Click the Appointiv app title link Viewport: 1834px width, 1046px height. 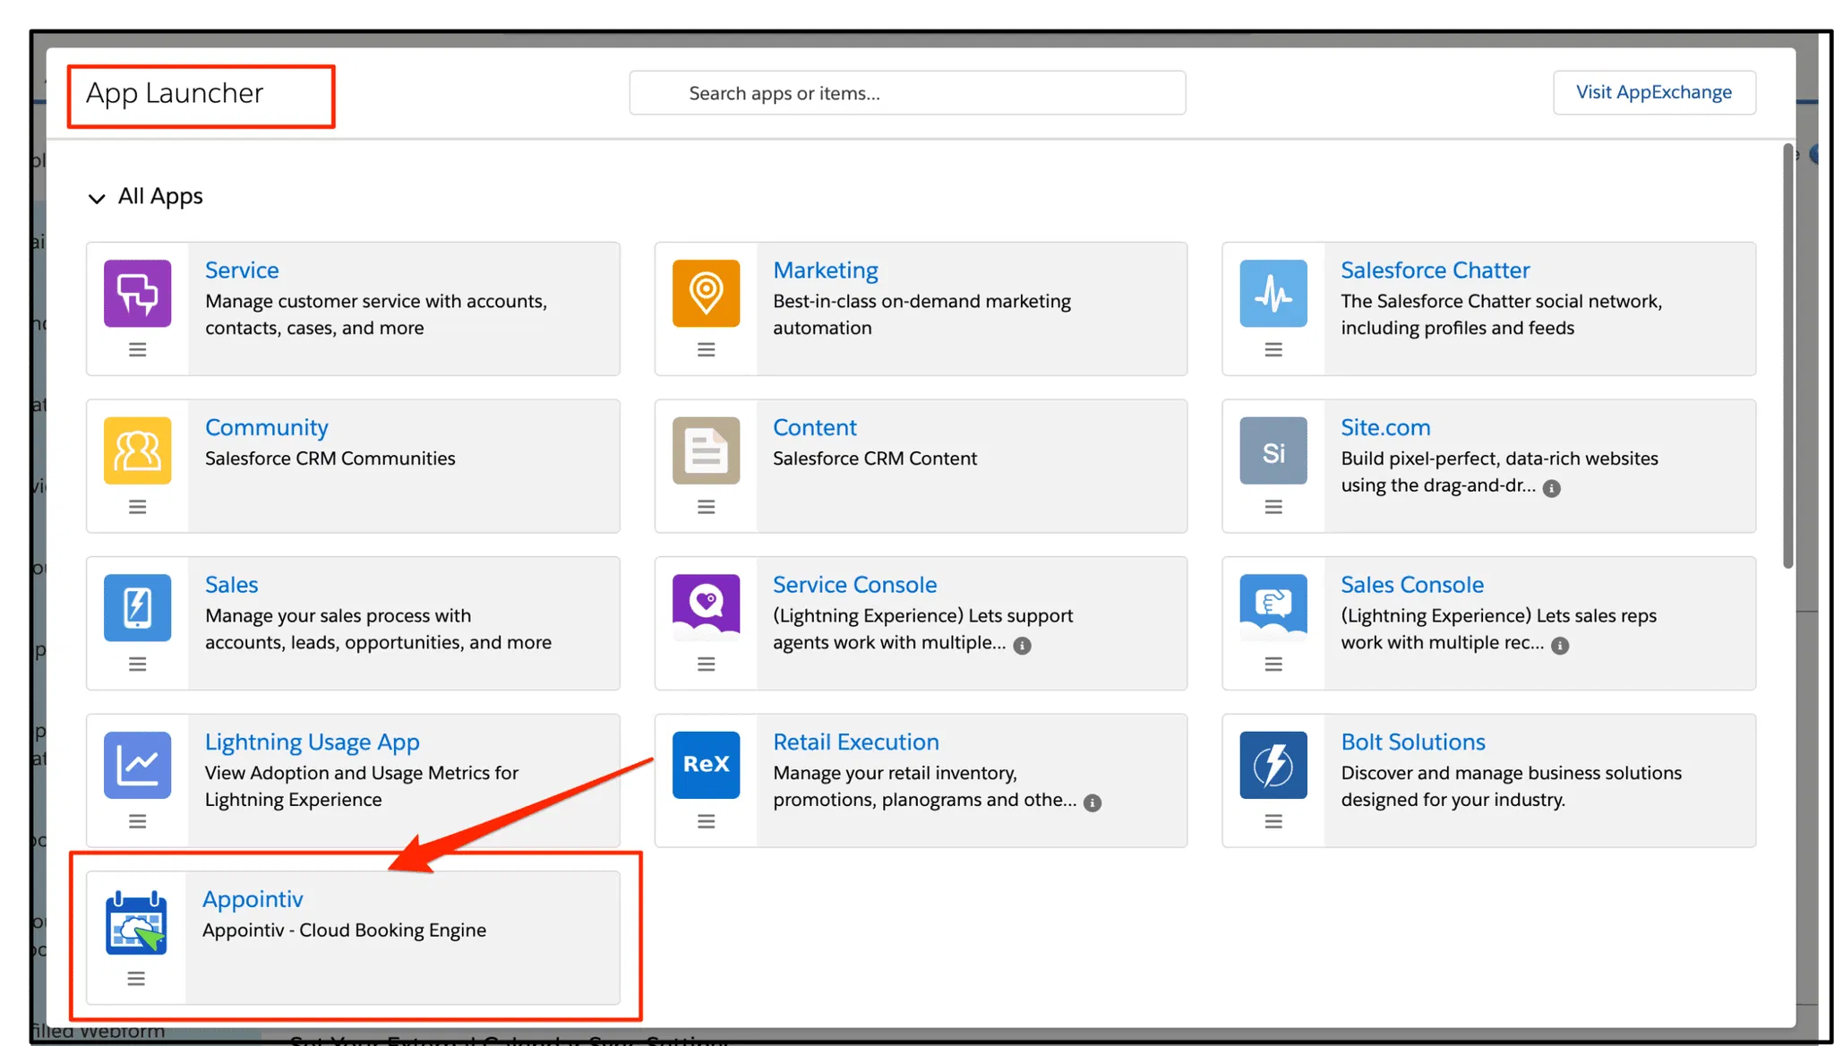pyautogui.click(x=253, y=899)
